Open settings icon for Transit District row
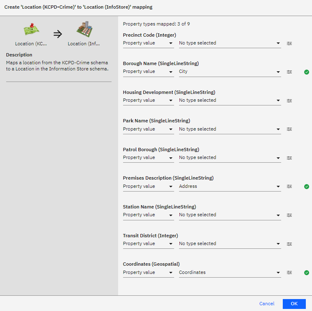 point(289,244)
